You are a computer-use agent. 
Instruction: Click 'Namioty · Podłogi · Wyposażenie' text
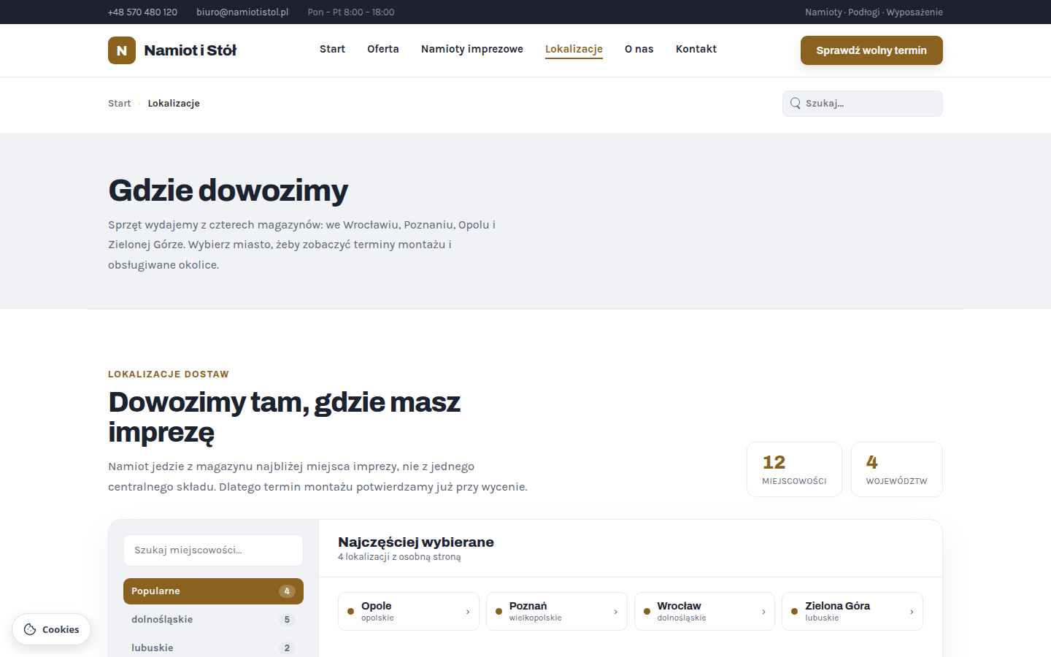pos(874,12)
